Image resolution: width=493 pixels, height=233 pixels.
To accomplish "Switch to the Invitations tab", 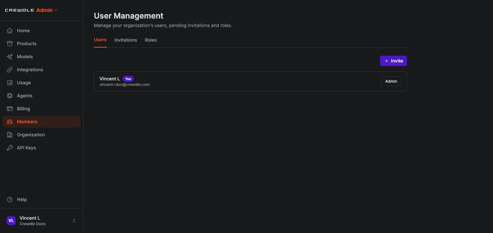I will (x=126, y=40).
